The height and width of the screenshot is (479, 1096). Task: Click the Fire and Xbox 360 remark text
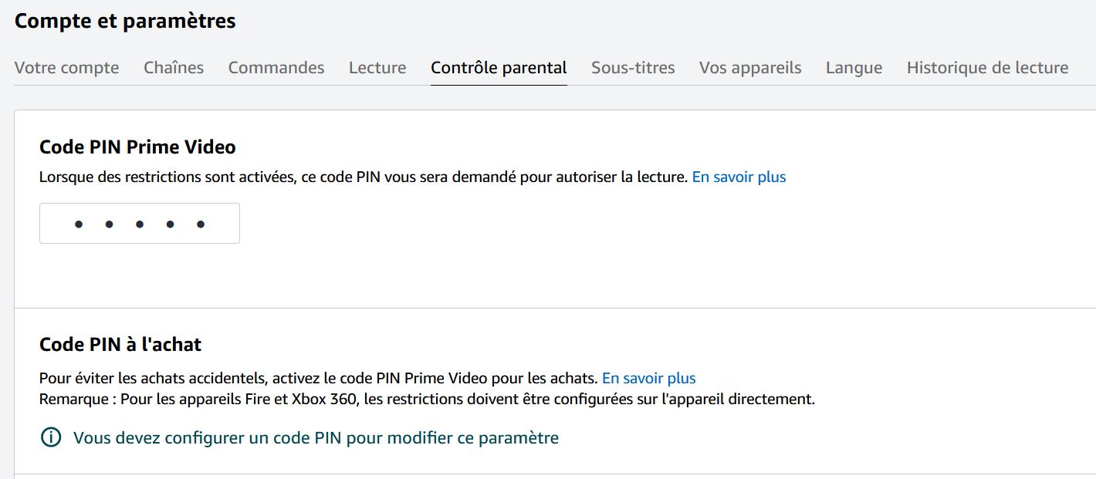click(427, 400)
